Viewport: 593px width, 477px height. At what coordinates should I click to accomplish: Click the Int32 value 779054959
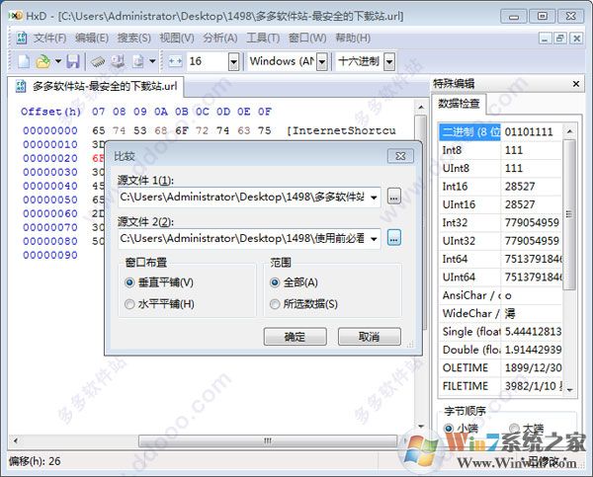(532, 222)
